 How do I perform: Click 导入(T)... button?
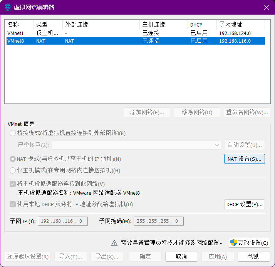click(x=70, y=257)
